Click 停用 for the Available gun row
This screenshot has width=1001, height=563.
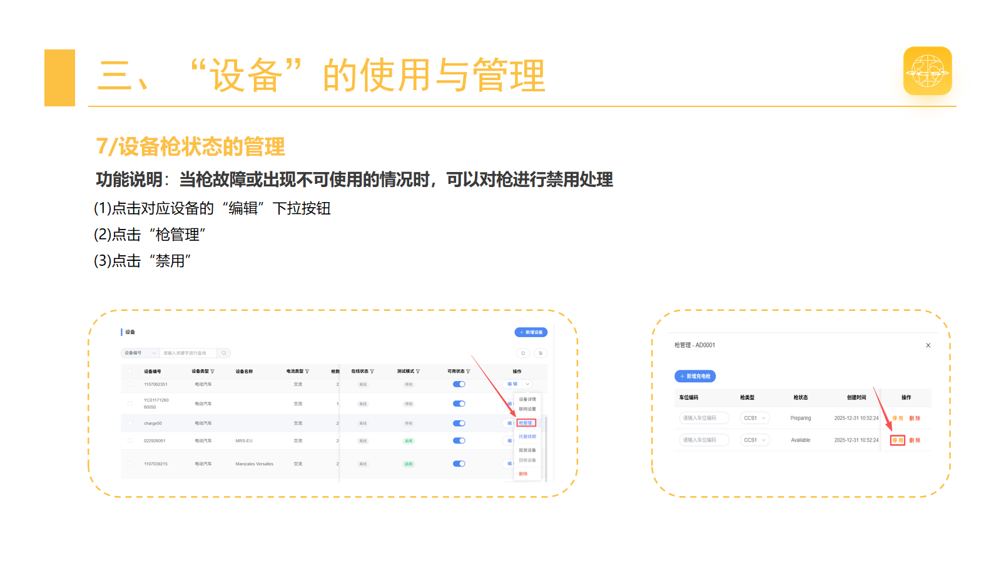[x=898, y=440]
